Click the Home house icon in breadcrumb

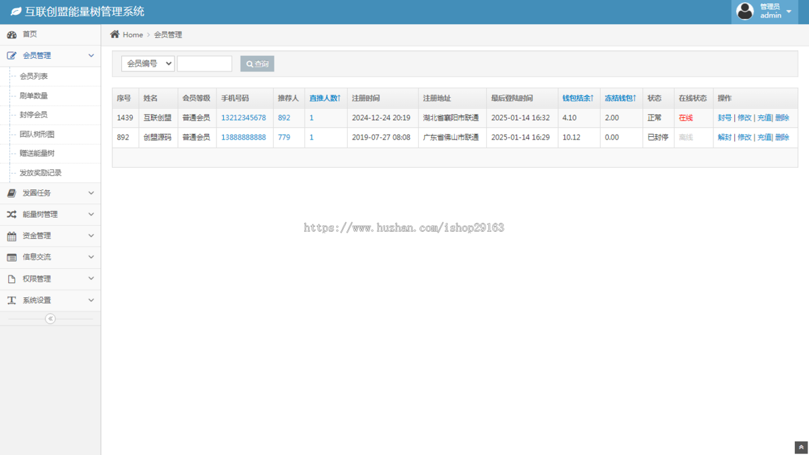click(115, 34)
